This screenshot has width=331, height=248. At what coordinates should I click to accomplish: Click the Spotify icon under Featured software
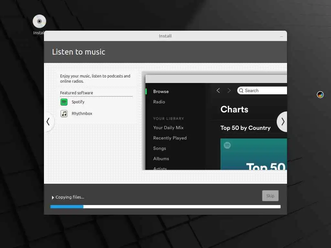tap(64, 102)
